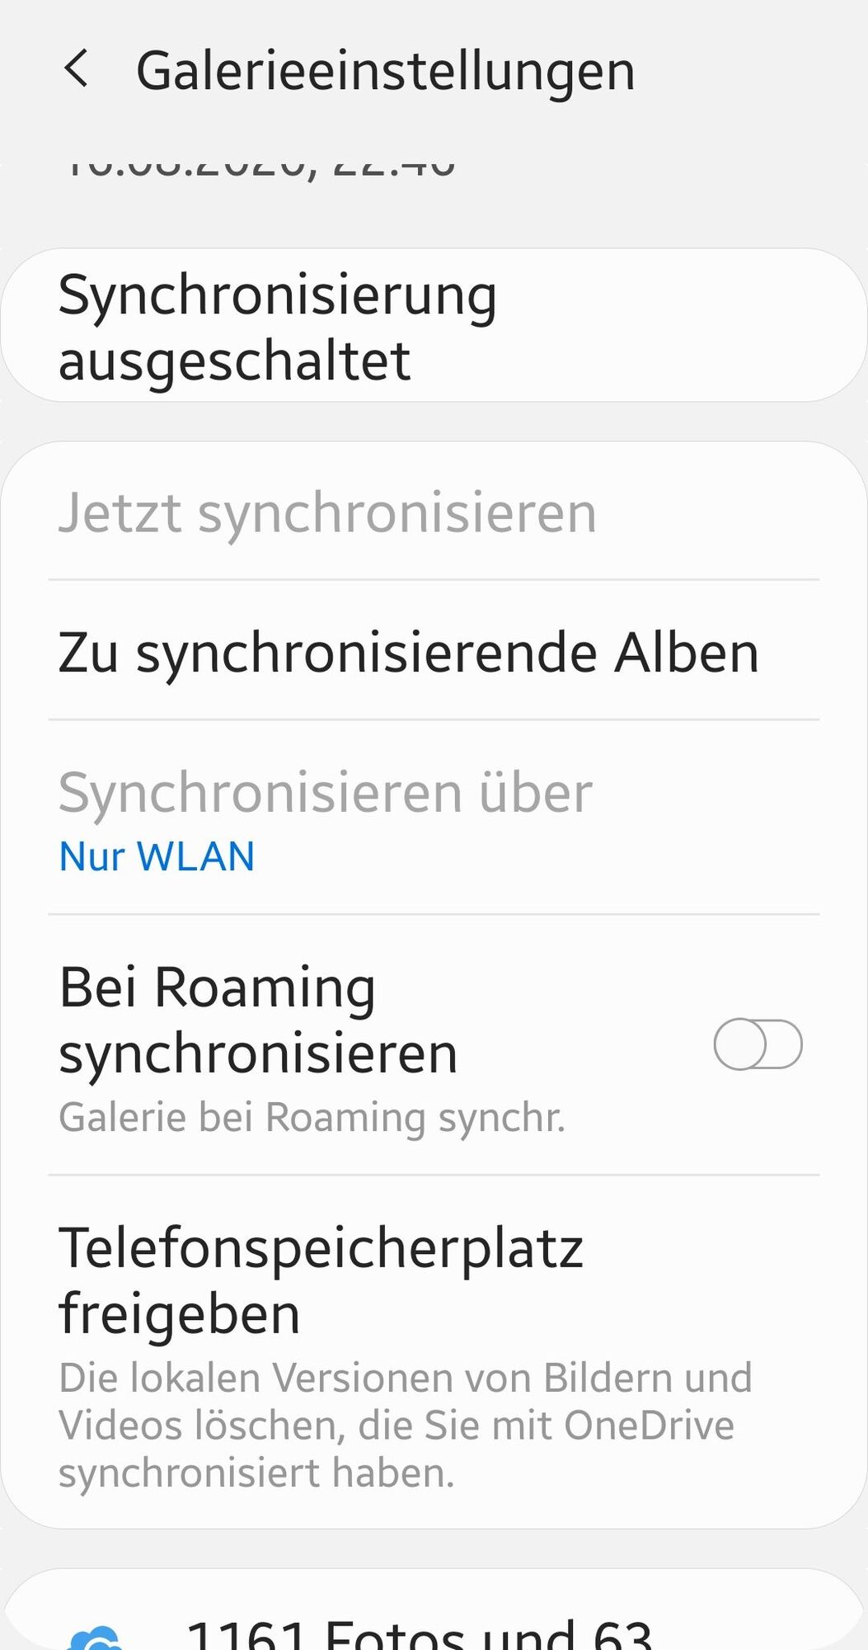This screenshot has height=1650, width=868.
Task: Go back using the arrow icon
Action: click(x=76, y=69)
